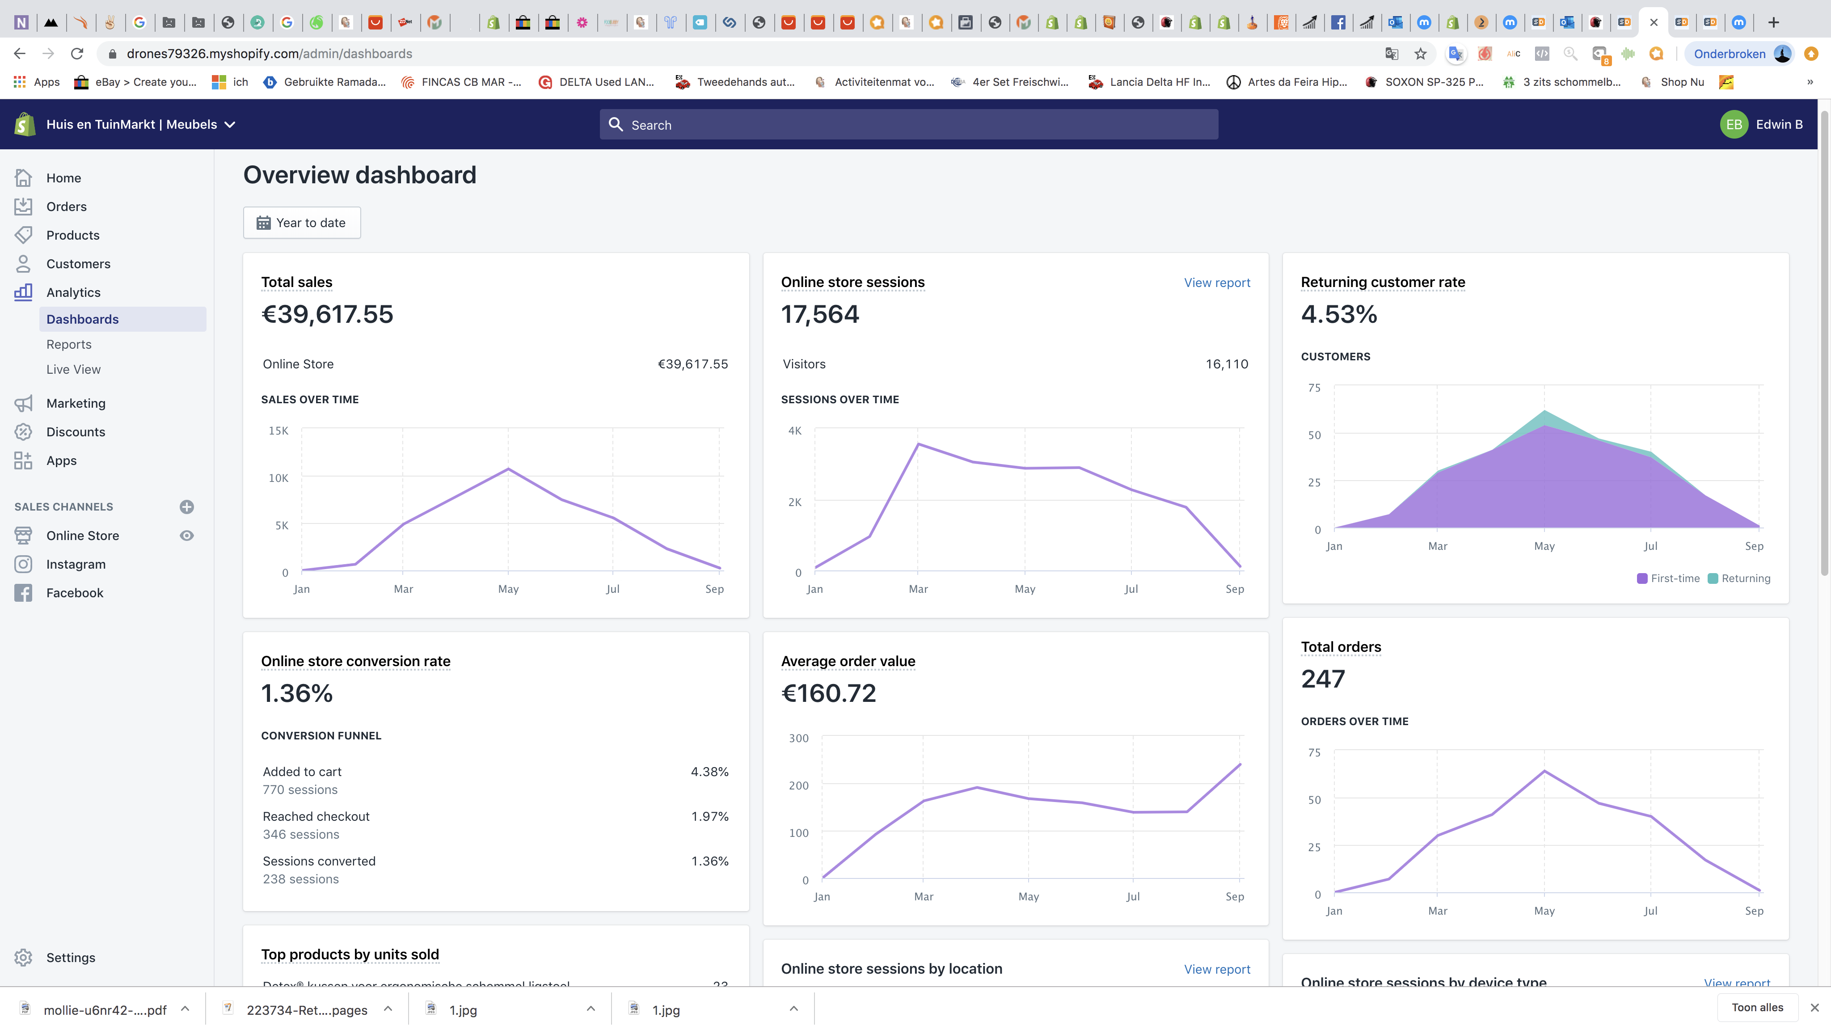Viewport: 1831px width, 1030px height.
Task: Click the EB user avatar
Action: tap(1734, 124)
